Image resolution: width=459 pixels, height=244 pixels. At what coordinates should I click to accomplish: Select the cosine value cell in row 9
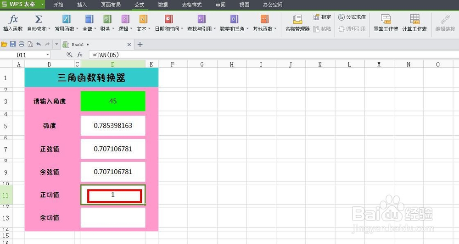(113, 172)
